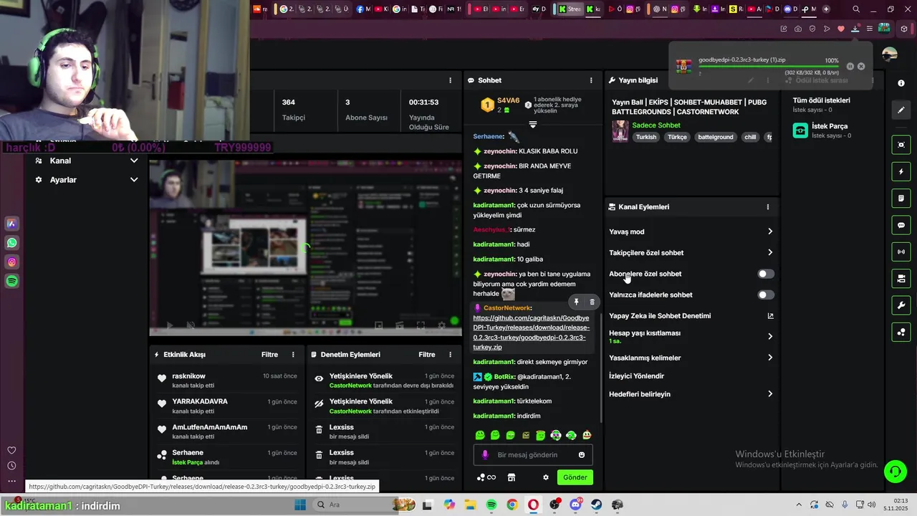The image size is (917, 516).
Task: Open Sohbet panel three-dot menu
Action: pyautogui.click(x=591, y=80)
